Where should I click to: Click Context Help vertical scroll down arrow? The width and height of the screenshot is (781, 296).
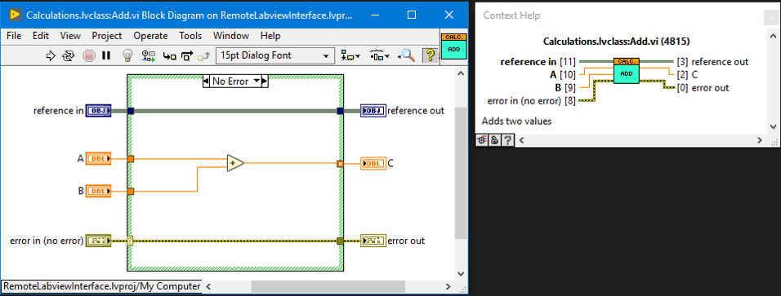pos(773,127)
